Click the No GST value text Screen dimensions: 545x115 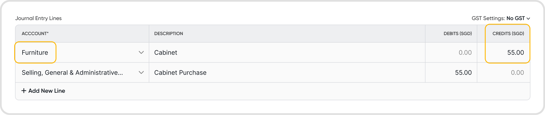(x=515, y=18)
